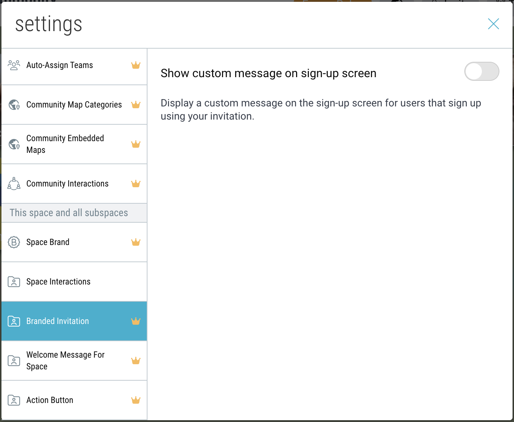This screenshot has width=514, height=422.
Task: Click crown icon beside Action Button
Action: (136, 400)
